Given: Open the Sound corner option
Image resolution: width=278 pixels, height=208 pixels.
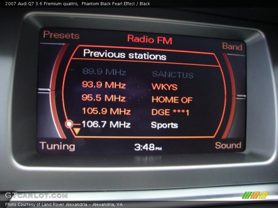Looking at the screenshot, I should [x=228, y=145].
